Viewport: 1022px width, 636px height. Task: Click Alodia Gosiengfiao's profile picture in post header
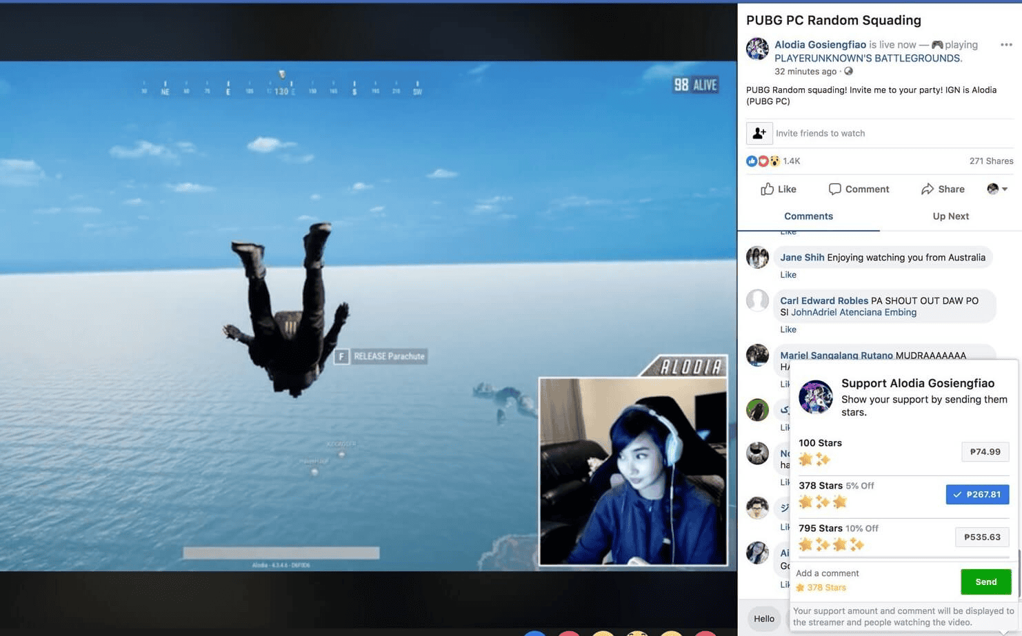(x=757, y=49)
